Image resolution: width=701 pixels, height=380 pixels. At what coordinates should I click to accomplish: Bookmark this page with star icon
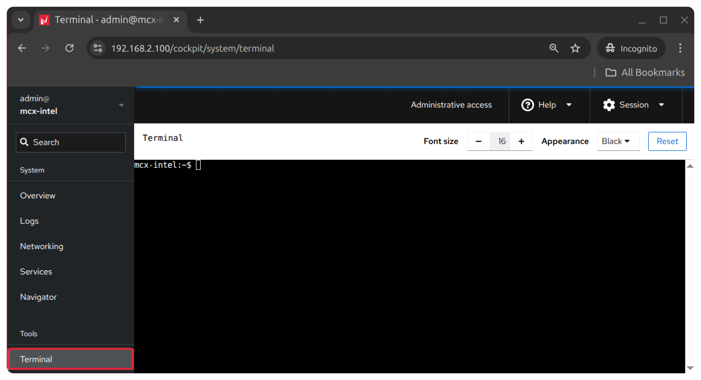tap(575, 48)
